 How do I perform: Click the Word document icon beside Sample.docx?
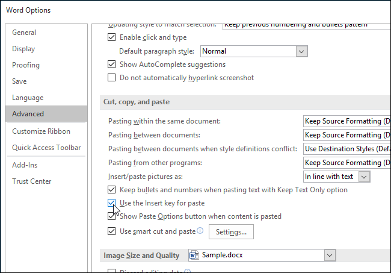[x=194, y=256]
